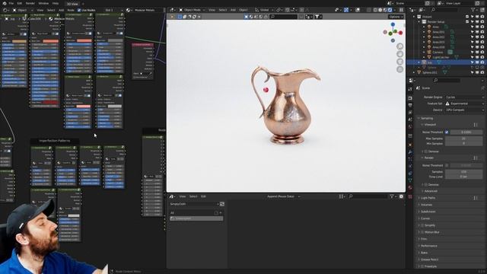The width and height of the screenshot is (487, 274).
Task: Open the Texture properties tab icon
Action: coord(410,196)
